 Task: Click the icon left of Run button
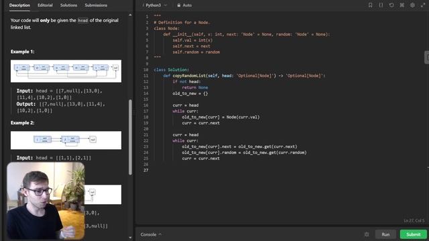tap(367, 234)
